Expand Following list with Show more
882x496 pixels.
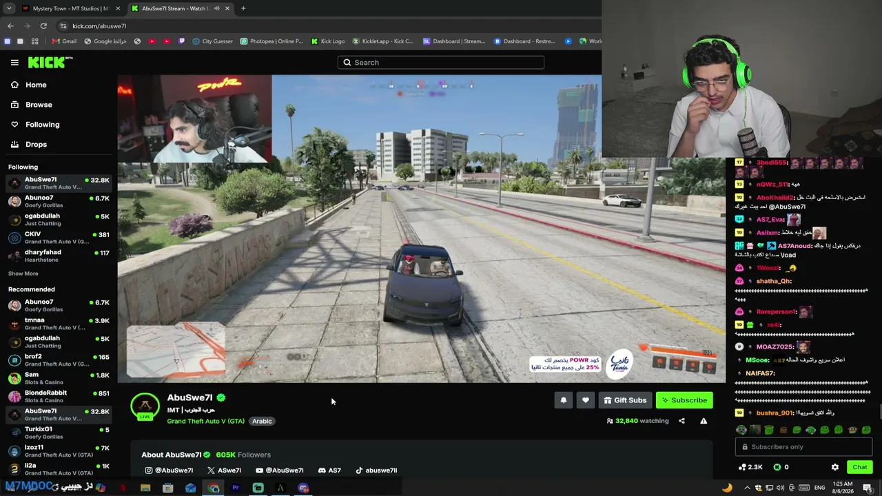click(23, 273)
